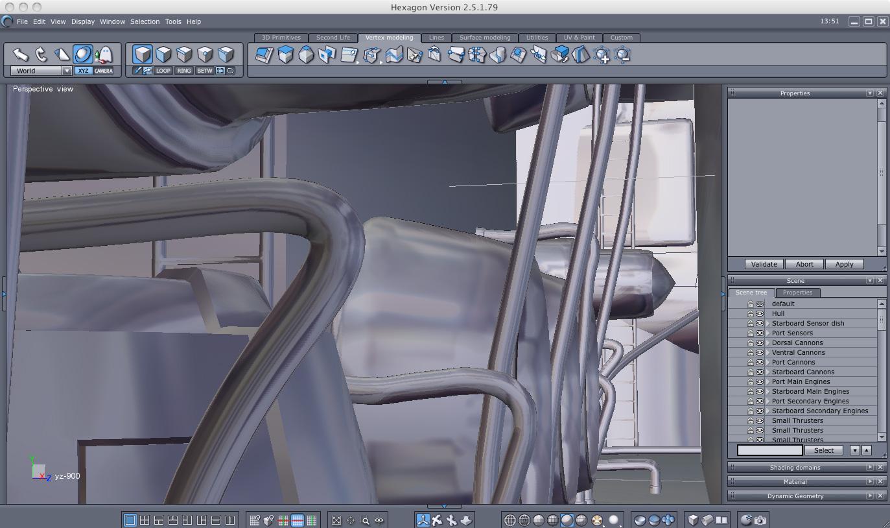Choose the Smooth decrease tool with minus
The width and height of the screenshot is (890, 528).
(623, 55)
